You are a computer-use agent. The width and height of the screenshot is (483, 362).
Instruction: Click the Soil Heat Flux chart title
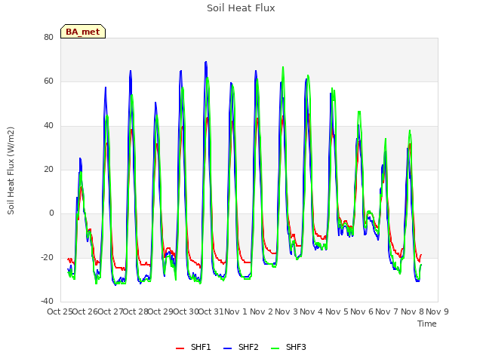(241, 8)
